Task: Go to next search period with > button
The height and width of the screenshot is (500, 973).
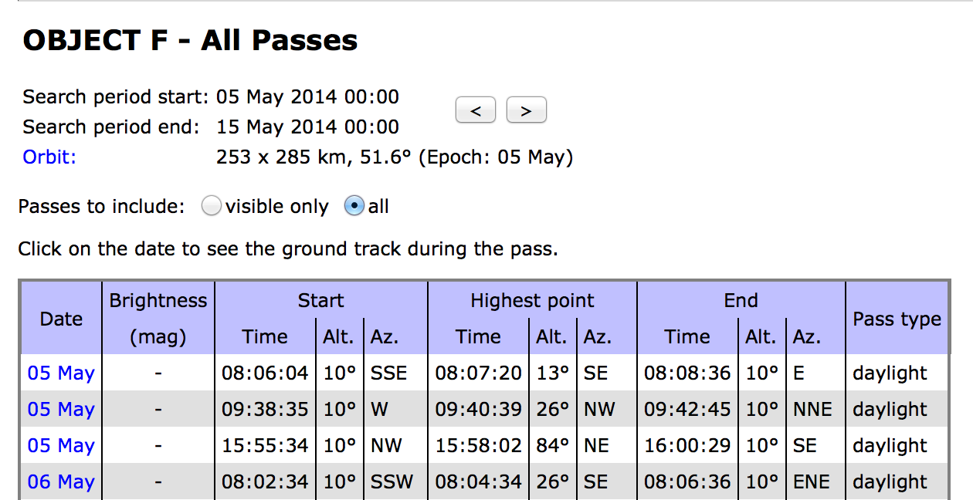Action: point(526,110)
